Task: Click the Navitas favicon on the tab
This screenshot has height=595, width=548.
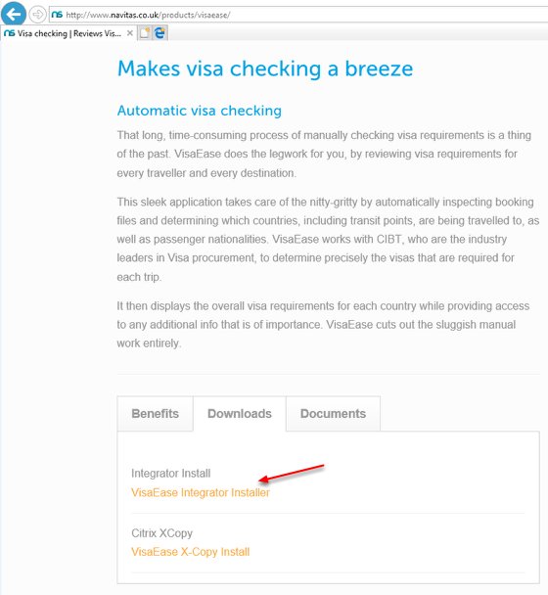Action: [9, 33]
